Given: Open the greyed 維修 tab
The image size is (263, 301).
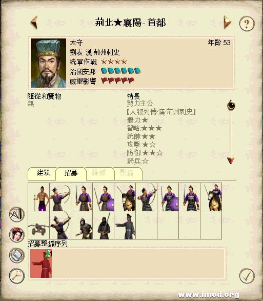Looking at the screenshot, I should point(99,174).
